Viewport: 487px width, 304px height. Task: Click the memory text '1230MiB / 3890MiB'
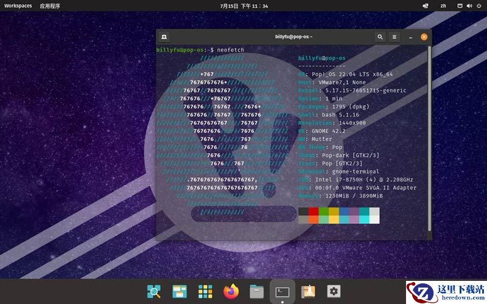tap(354, 196)
